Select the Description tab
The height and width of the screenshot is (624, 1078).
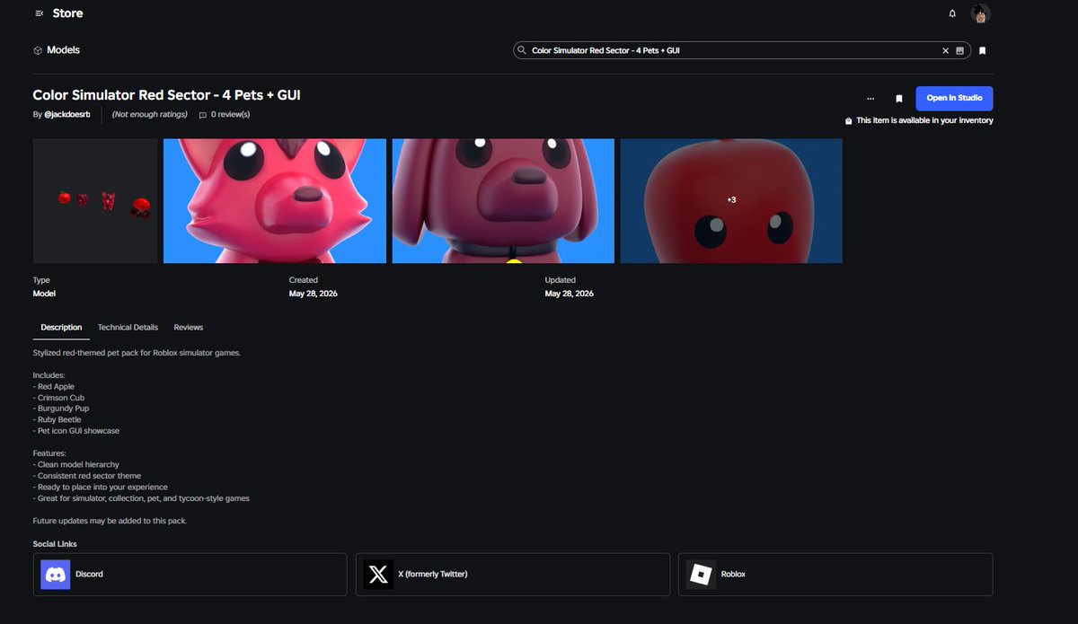coord(61,328)
